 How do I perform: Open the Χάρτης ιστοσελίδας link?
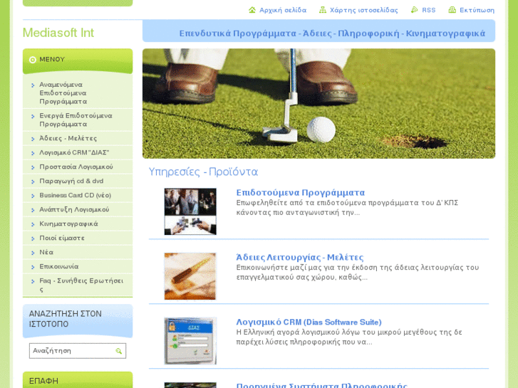pyautogui.click(x=363, y=10)
